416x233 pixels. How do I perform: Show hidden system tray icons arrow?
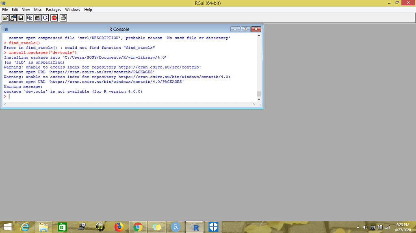(358, 227)
